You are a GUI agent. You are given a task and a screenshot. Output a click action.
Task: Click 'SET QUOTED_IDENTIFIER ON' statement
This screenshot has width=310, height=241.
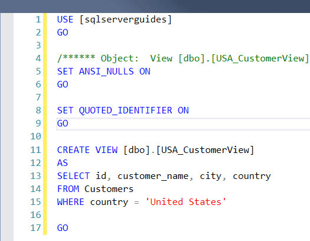(123, 110)
